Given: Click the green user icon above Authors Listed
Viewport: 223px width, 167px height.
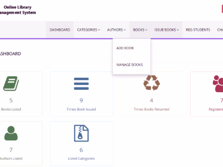Looking at the screenshot, I should coord(11,133).
